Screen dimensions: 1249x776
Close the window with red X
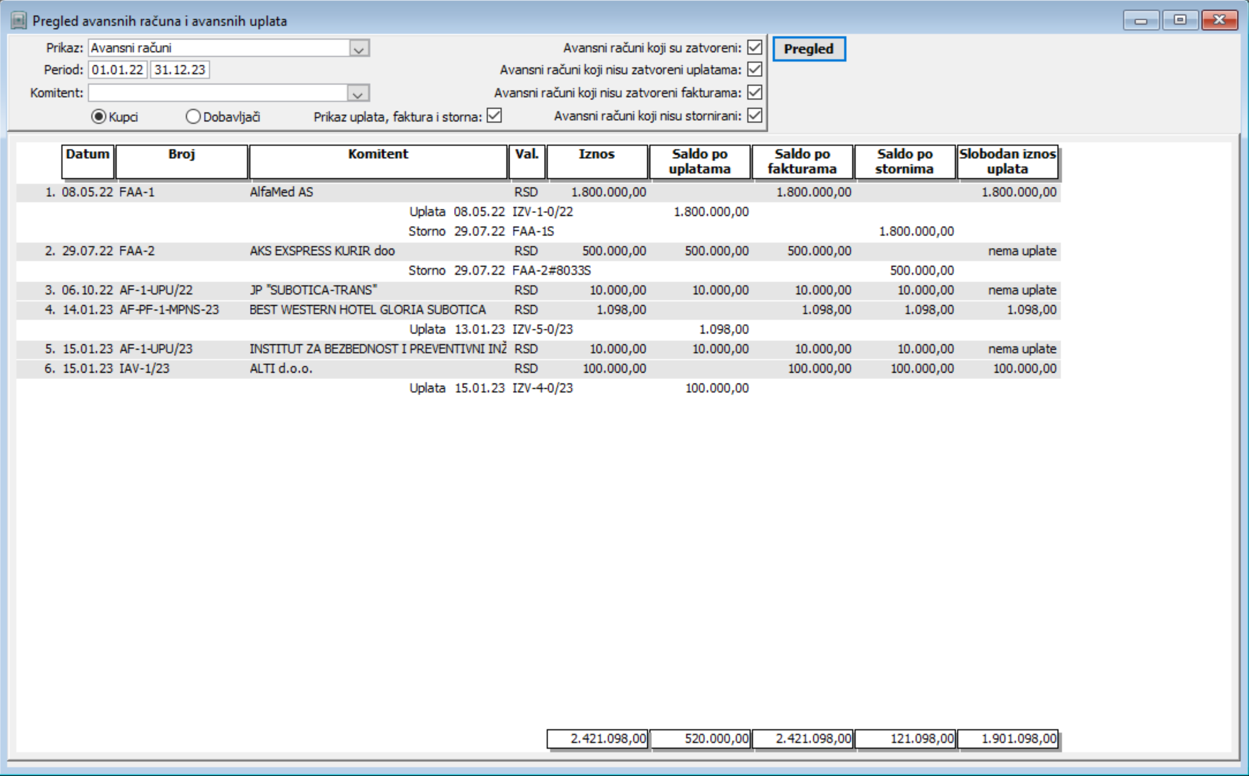coord(1219,21)
